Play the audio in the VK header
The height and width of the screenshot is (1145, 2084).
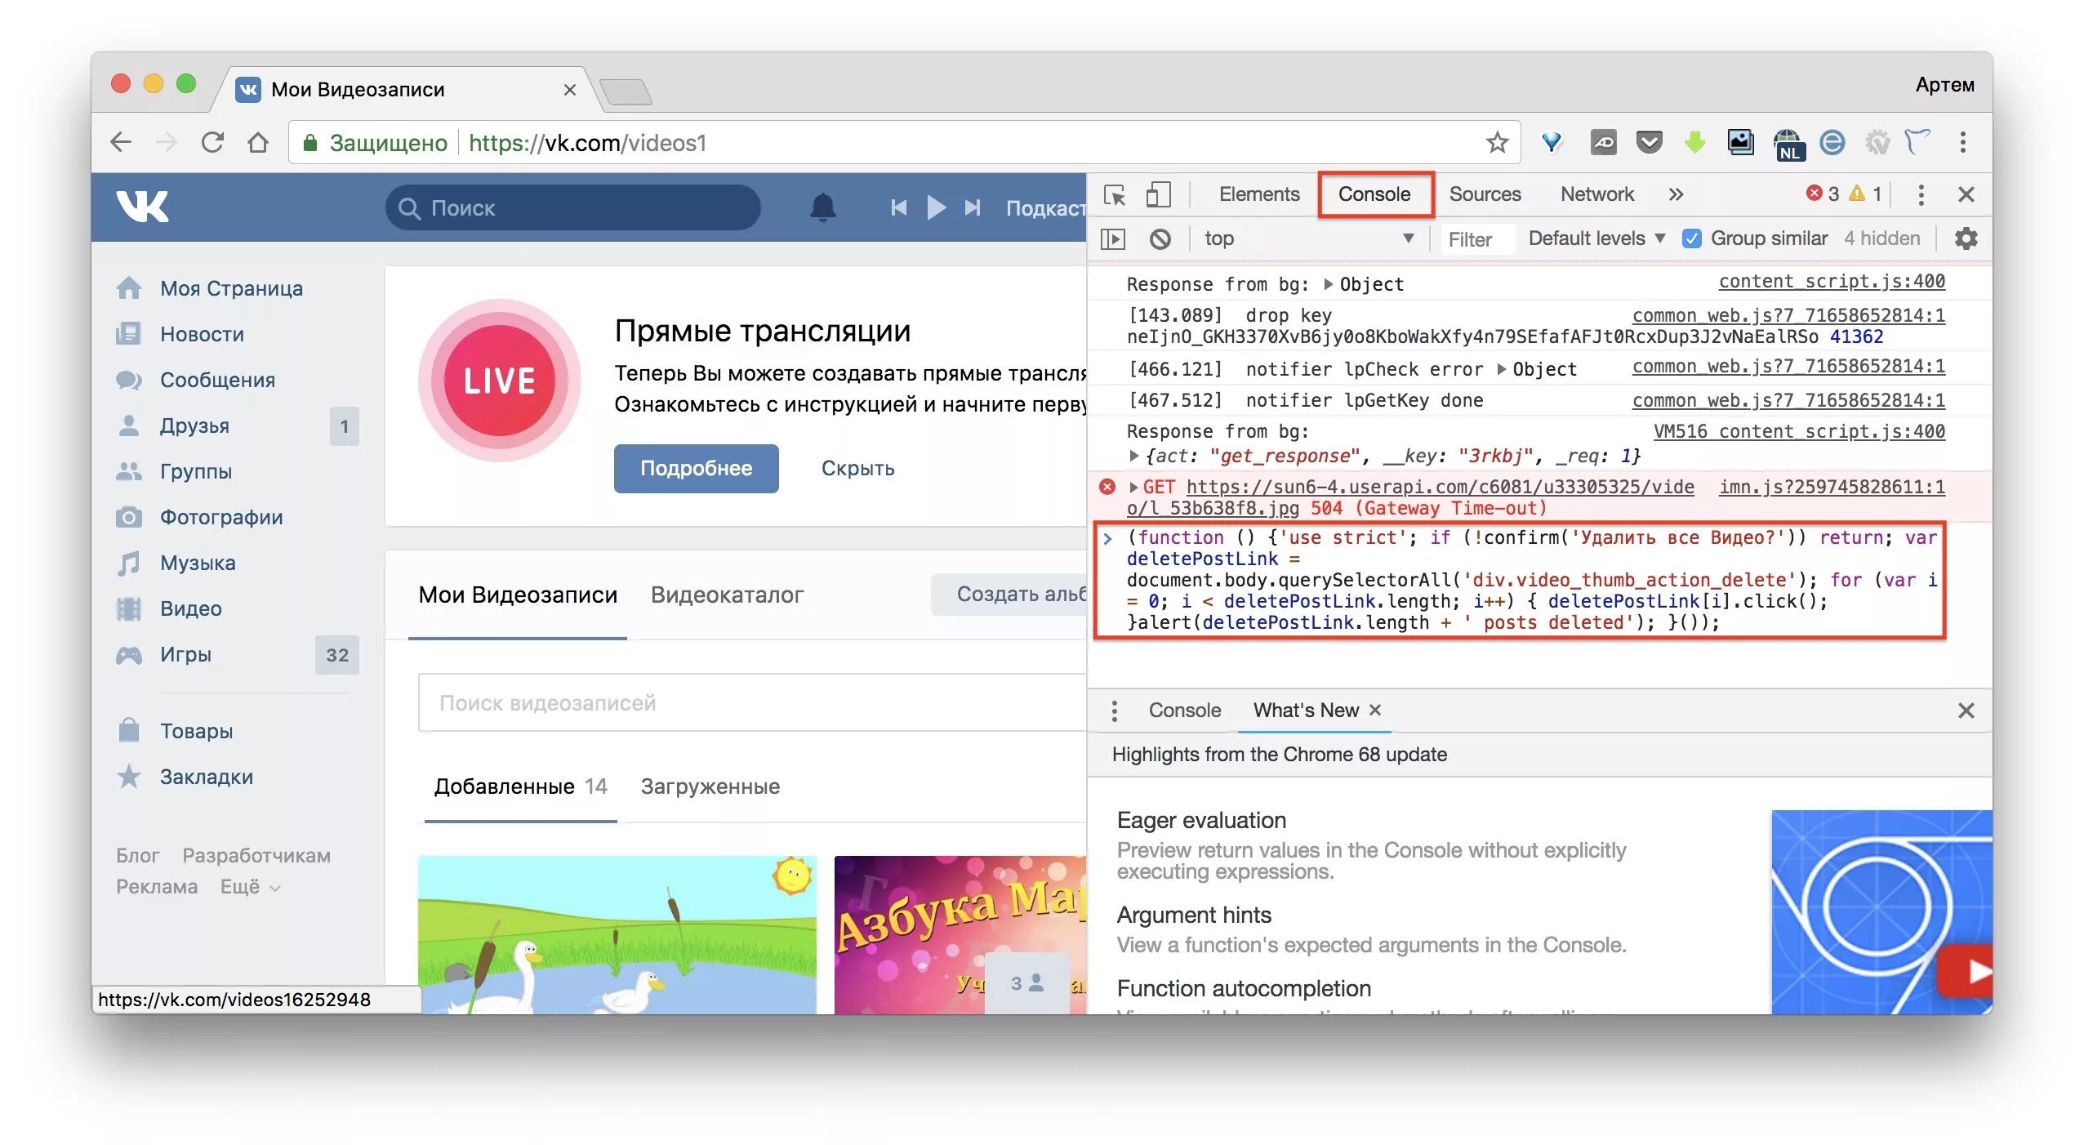(x=936, y=207)
